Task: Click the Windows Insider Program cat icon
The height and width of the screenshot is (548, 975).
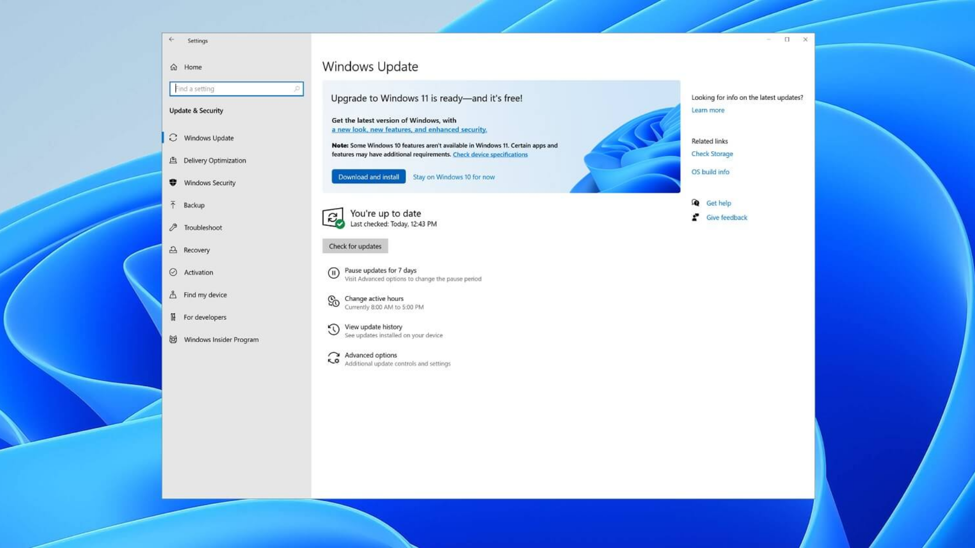Action: pyautogui.click(x=173, y=339)
